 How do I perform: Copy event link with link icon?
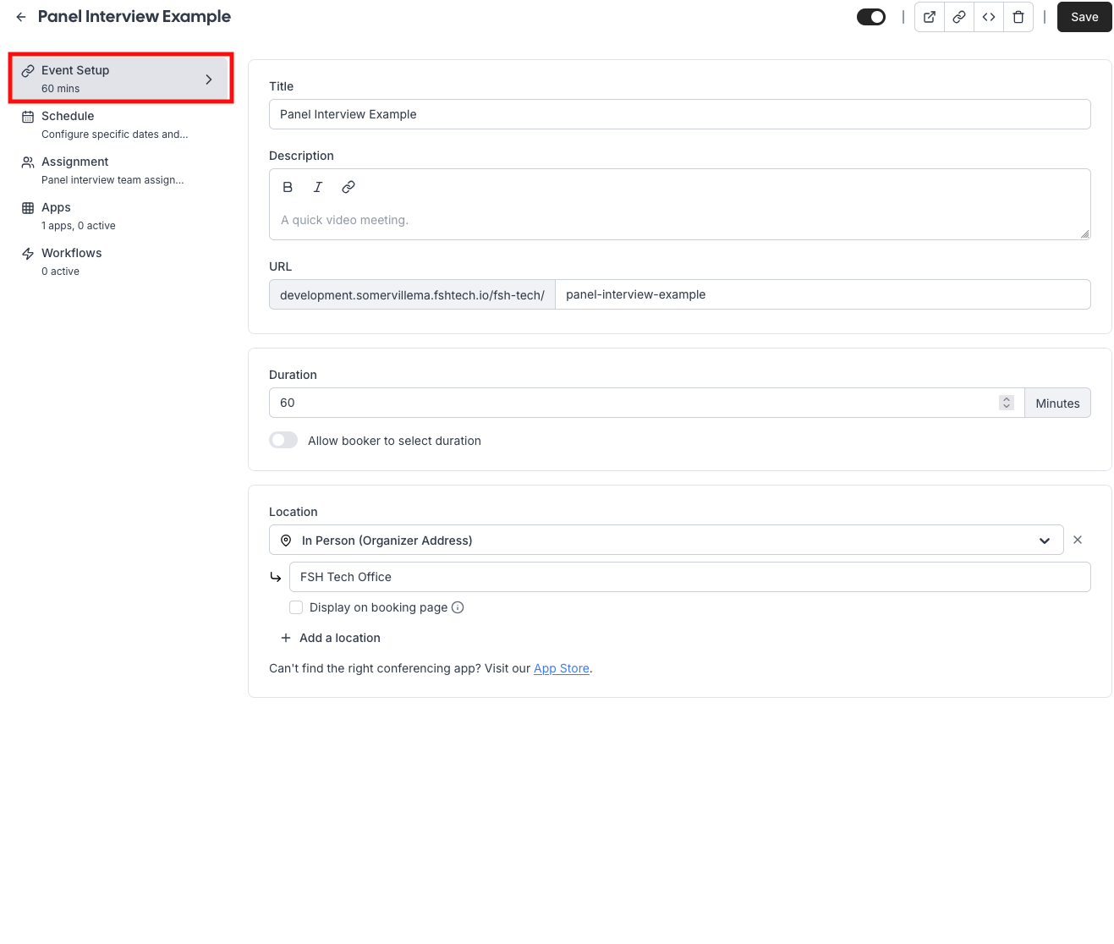(959, 17)
